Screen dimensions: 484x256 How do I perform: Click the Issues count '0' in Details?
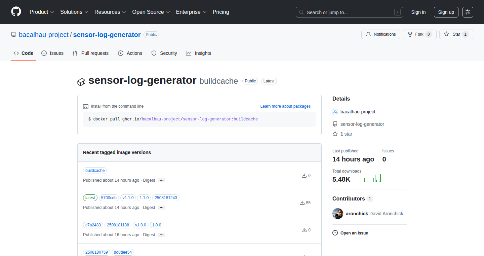384,159
